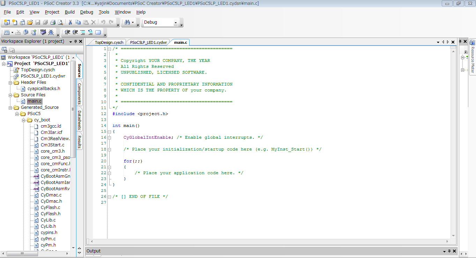The height and width of the screenshot is (258, 476).
Task: Switch to the TopDesign.cysch tab
Action: coord(109,42)
